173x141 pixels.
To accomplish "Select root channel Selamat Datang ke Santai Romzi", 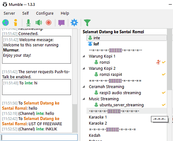I will pyautogui.click(x=113, y=32).
